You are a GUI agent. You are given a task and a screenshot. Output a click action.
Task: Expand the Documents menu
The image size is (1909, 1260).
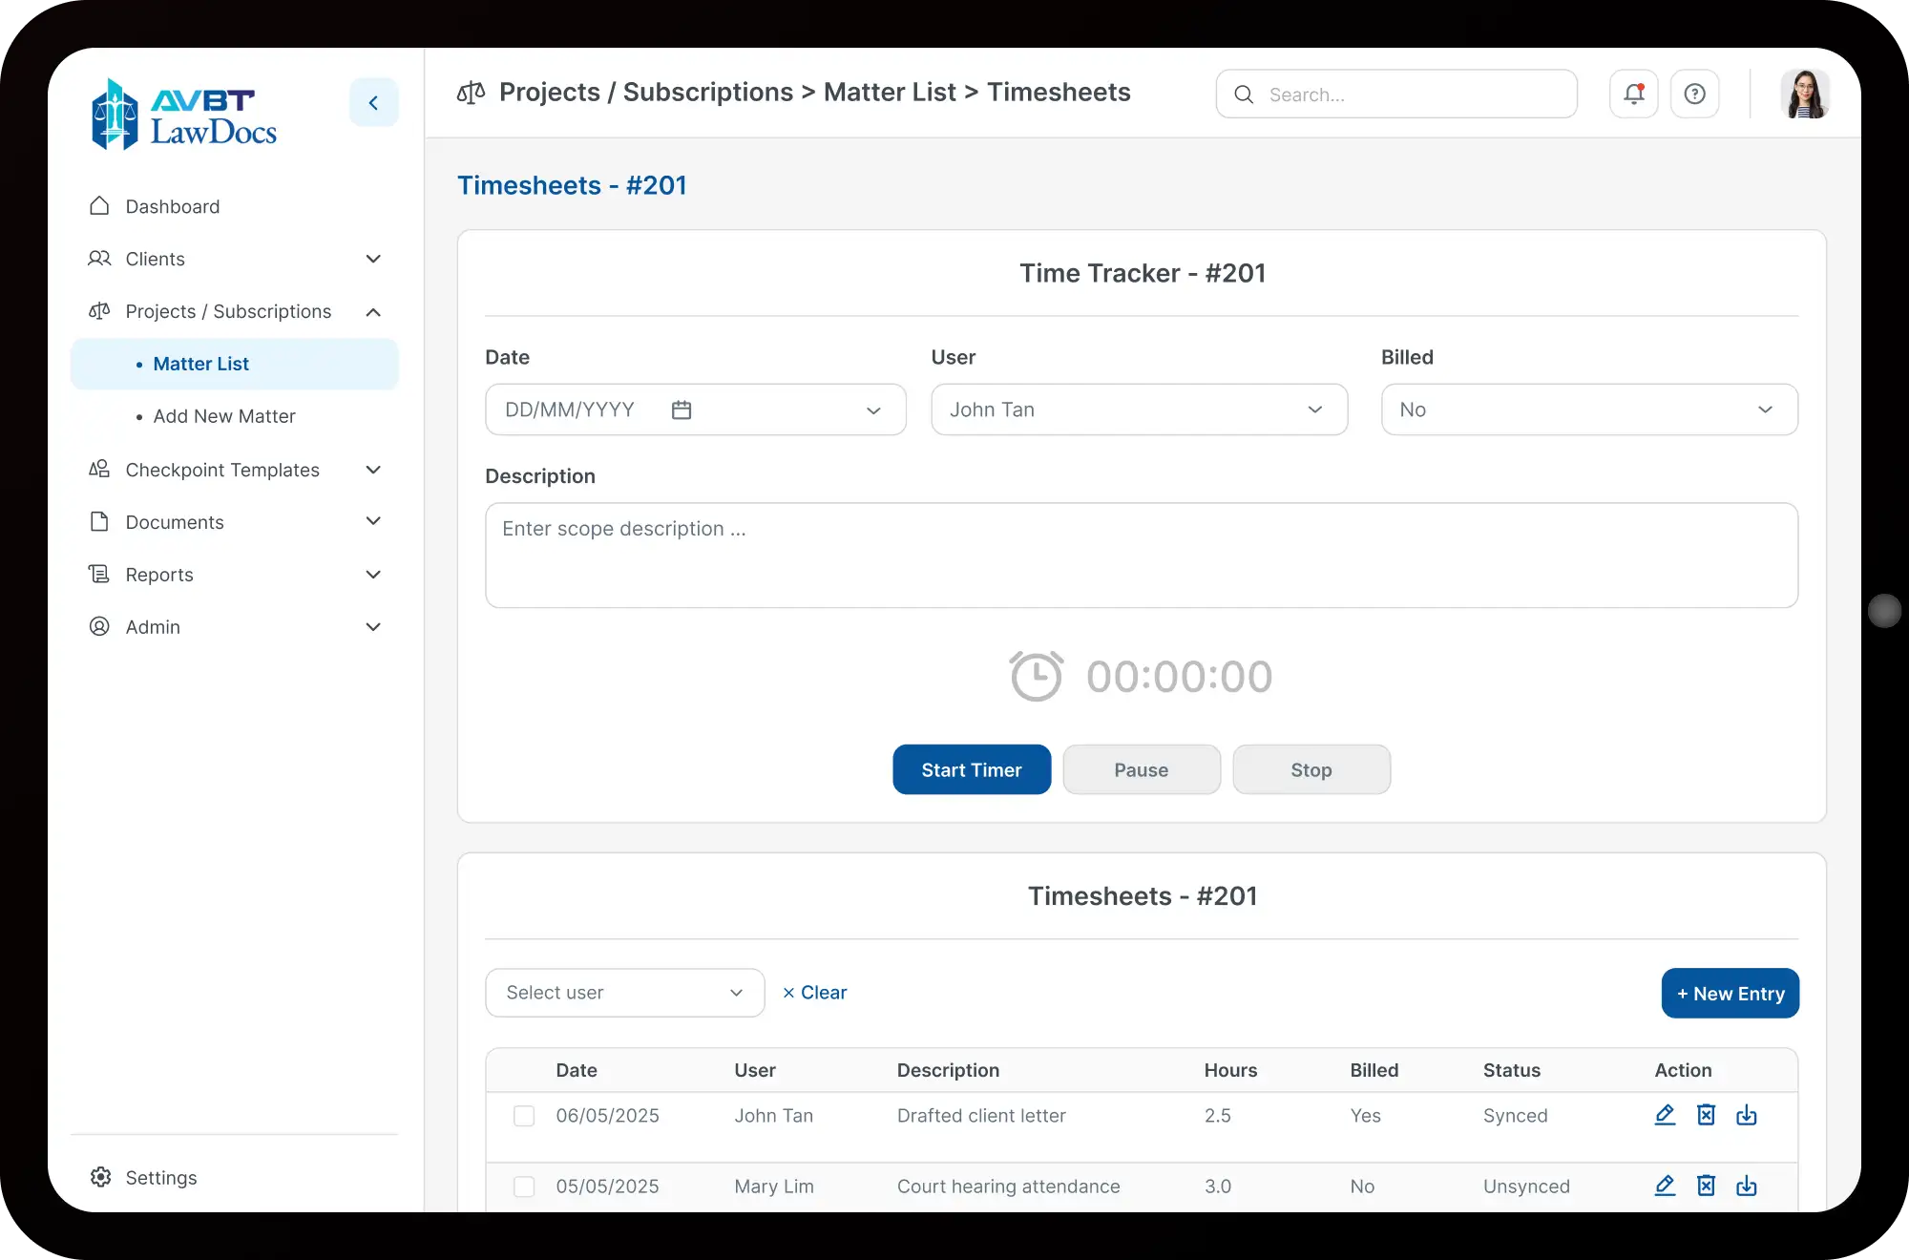[x=235, y=522]
